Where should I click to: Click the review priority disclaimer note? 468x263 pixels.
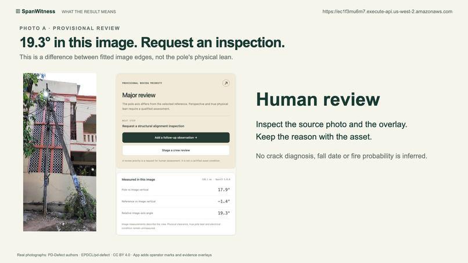[x=171, y=161]
